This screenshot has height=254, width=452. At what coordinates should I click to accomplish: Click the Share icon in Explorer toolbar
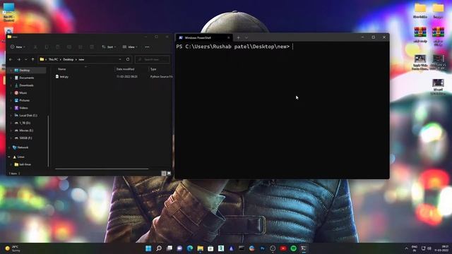coord(81,47)
